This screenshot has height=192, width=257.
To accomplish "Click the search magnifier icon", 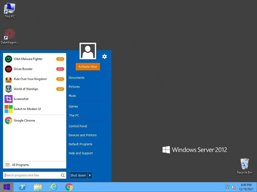I will (x=62, y=175).
